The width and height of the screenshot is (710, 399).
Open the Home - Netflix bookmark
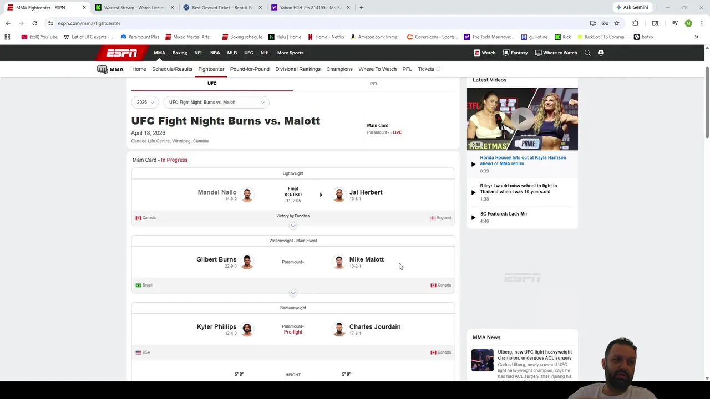coord(326,37)
